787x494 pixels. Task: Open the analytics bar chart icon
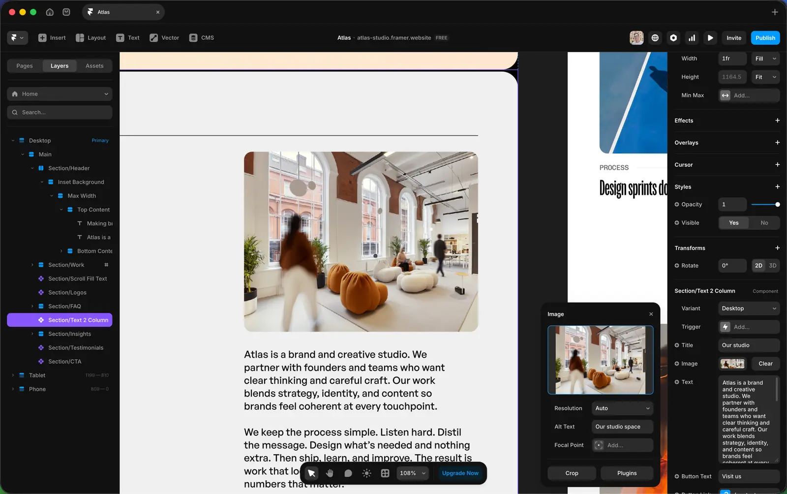[x=692, y=38]
